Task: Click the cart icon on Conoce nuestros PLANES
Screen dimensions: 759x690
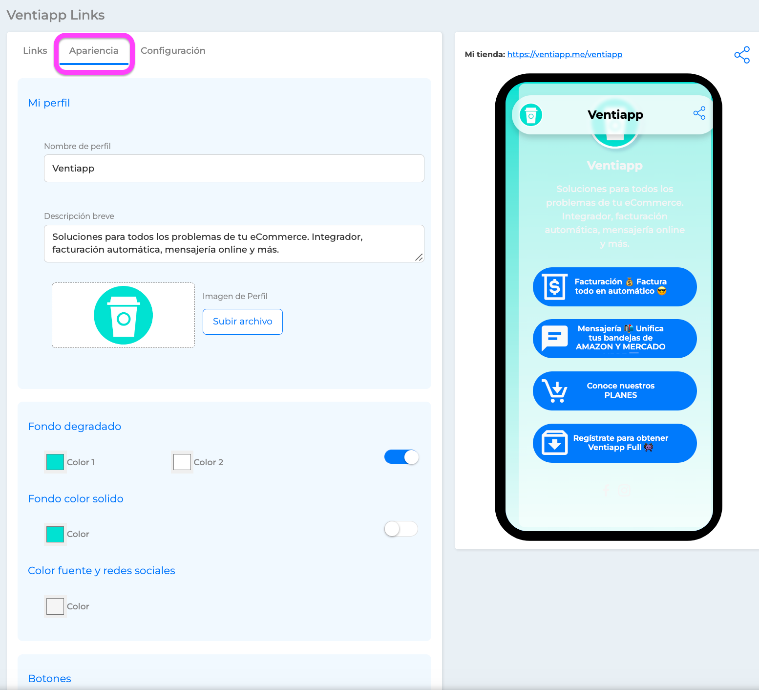Action: [x=555, y=391]
